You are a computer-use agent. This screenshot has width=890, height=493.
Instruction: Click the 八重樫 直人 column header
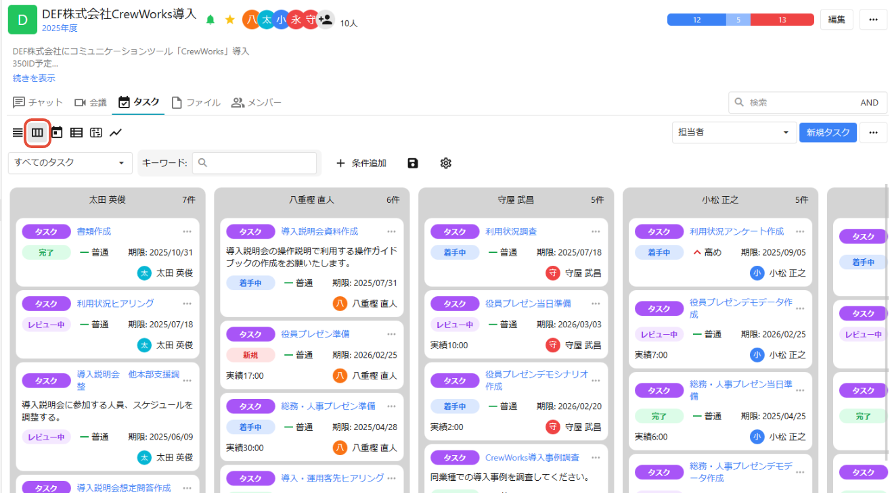pyautogui.click(x=312, y=200)
